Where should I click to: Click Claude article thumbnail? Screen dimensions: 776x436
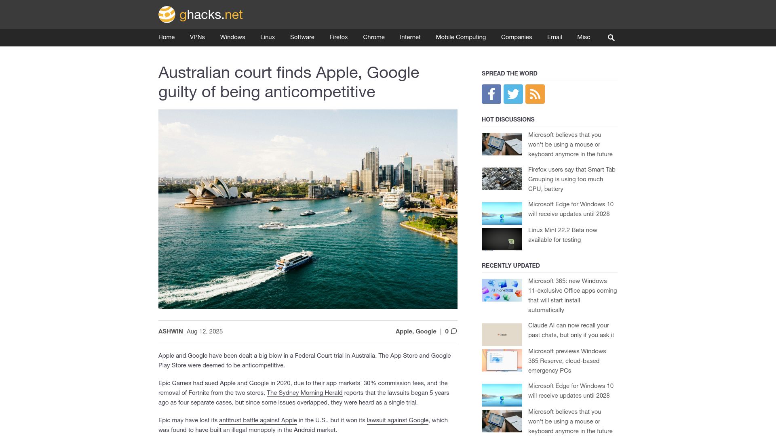[502, 335]
